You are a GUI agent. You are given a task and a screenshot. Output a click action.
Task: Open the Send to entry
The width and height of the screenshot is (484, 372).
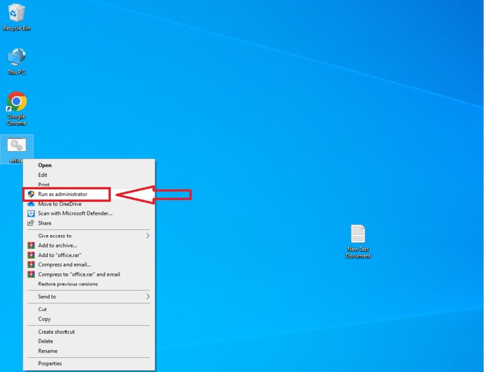pyautogui.click(x=89, y=297)
